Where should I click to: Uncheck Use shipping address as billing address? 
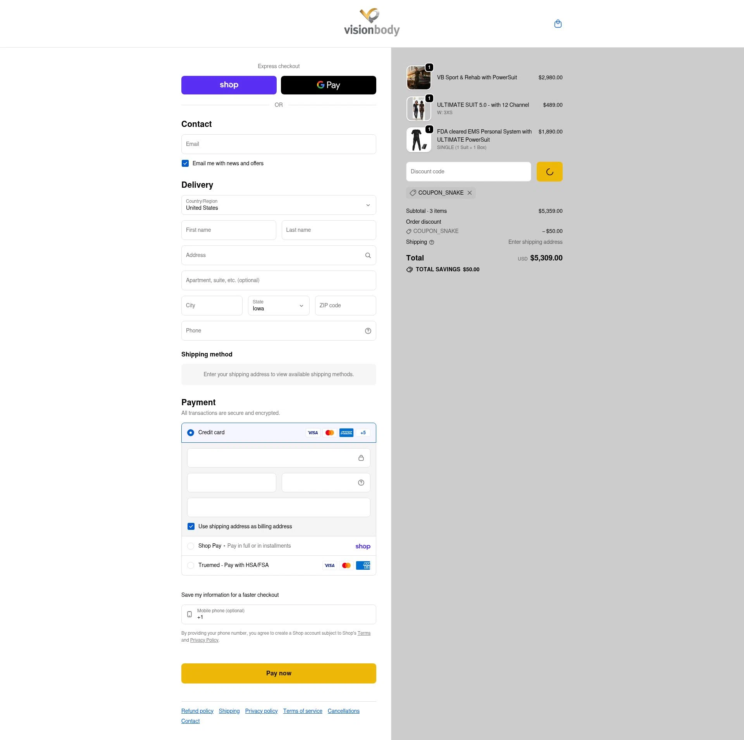point(191,526)
